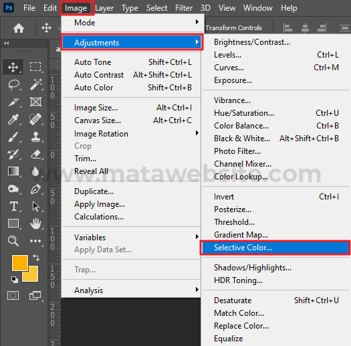
Task: Choose Black & White adjustment
Action: pos(276,139)
